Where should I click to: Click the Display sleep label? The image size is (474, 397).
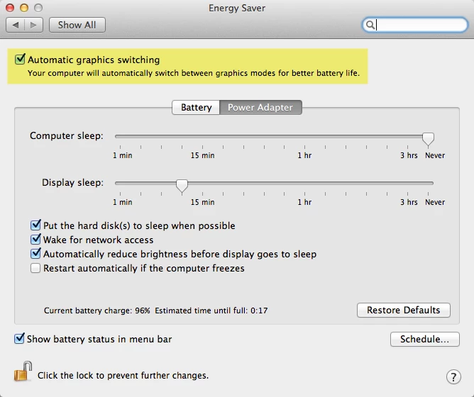(72, 182)
